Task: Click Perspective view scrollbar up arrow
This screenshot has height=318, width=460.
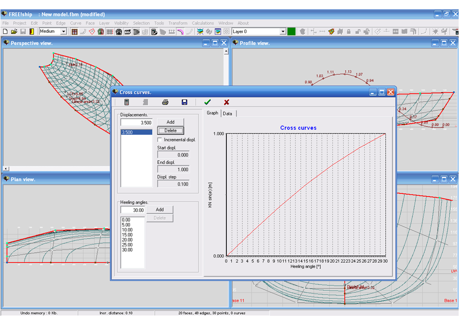Action: pyautogui.click(x=226, y=51)
